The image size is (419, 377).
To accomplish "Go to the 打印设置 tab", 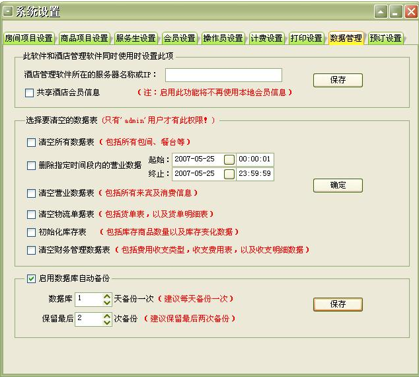I will (306, 38).
